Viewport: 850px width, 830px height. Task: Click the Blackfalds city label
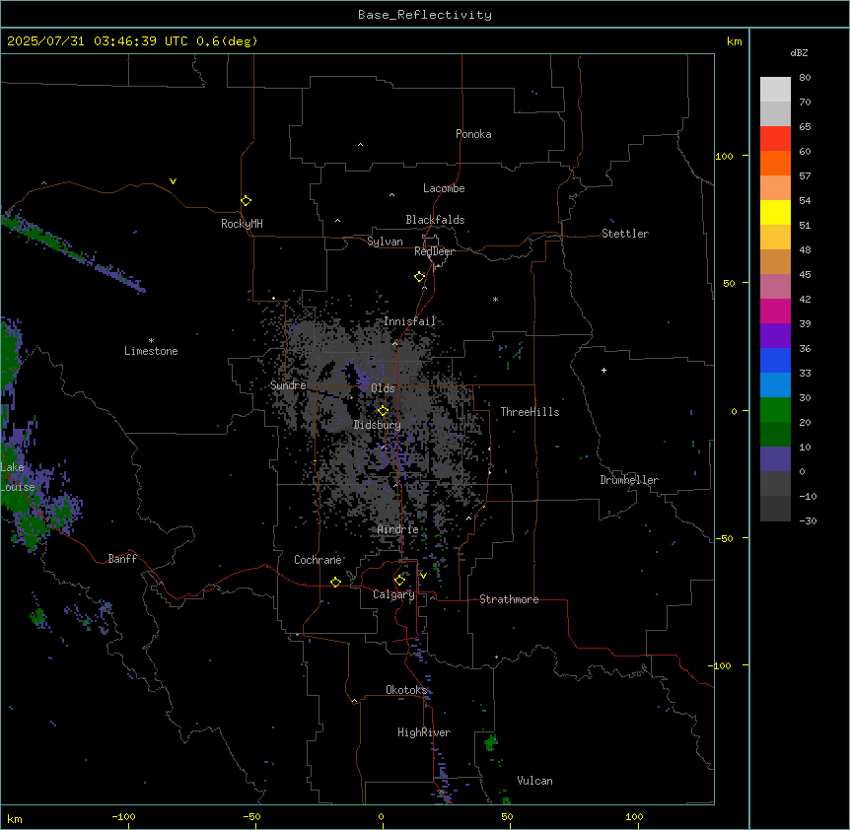pos(435,220)
